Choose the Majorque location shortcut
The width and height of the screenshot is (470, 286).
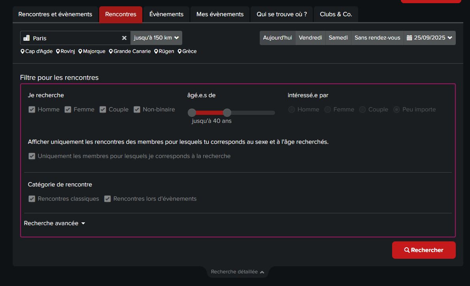coord(92,51)
